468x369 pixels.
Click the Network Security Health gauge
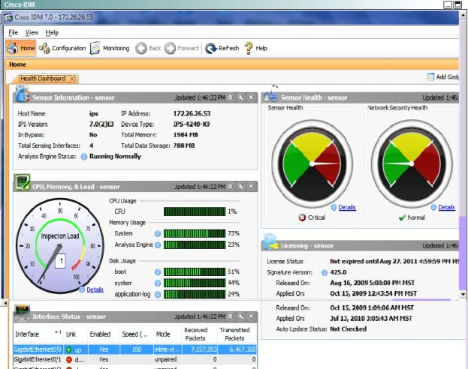412,163
